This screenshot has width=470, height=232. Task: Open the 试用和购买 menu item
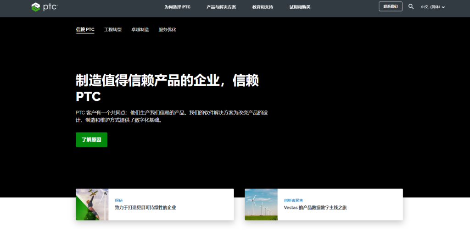300,7
